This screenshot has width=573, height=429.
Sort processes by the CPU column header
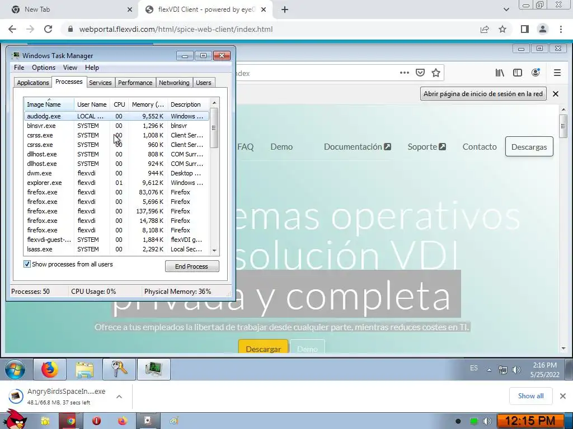pyautogui.click(x=119, y=104)
